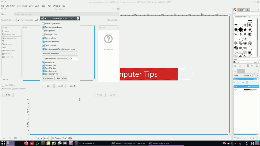
Task: Hide the Background layer
Action: point(235,90)
